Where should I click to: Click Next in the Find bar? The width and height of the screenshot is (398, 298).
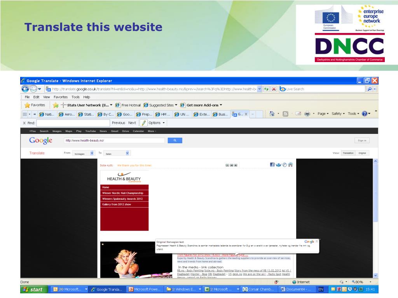132,123
